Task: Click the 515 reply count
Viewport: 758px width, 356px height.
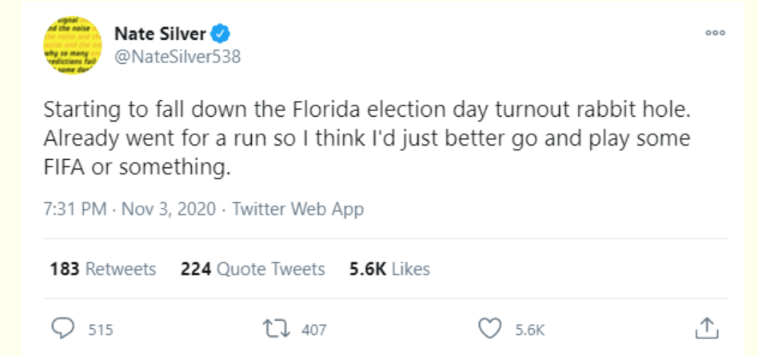Action: 101,330
